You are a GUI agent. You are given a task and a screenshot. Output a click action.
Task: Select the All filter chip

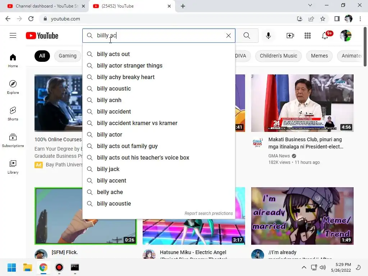[42, 56]
